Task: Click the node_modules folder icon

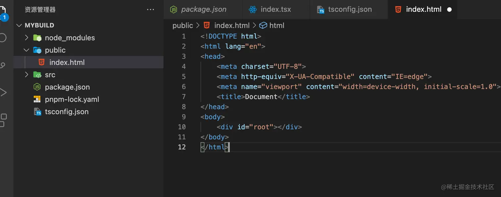Action: (x=37, y=38)
